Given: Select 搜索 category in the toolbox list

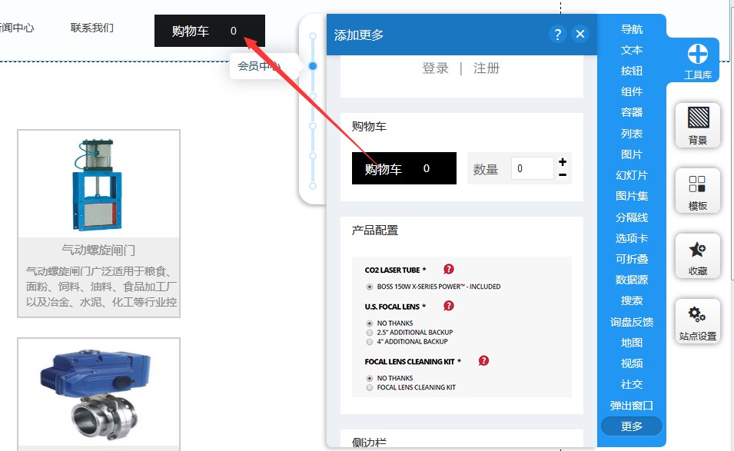Looking at the screenshot, I should click(632, 301).
